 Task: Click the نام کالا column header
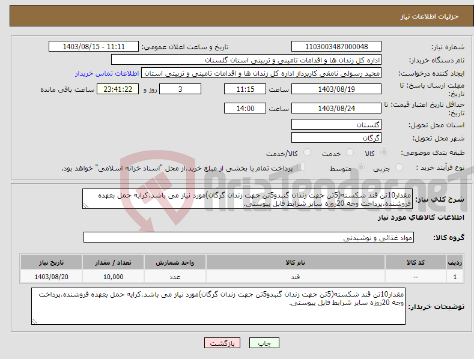click(x=296, y=262)
